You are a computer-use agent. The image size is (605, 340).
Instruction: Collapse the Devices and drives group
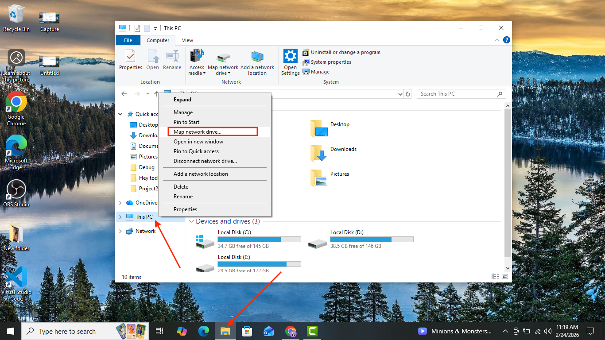191,221
